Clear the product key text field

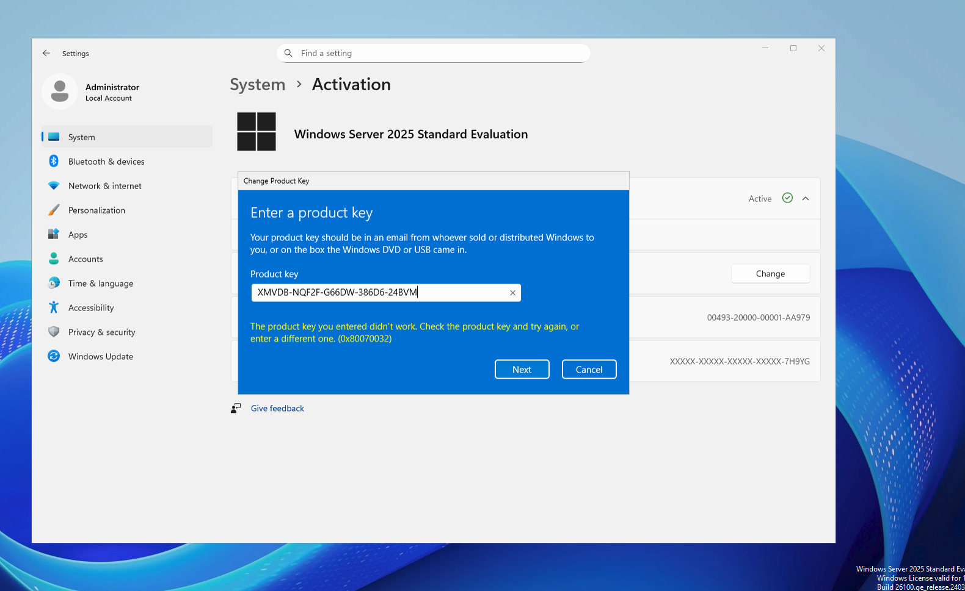click(512, 293)
